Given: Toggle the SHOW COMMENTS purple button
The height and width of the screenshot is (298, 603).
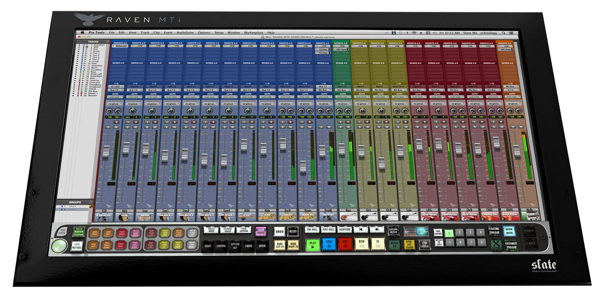Looking at the screenshot, I should click(x=261, y=232).
